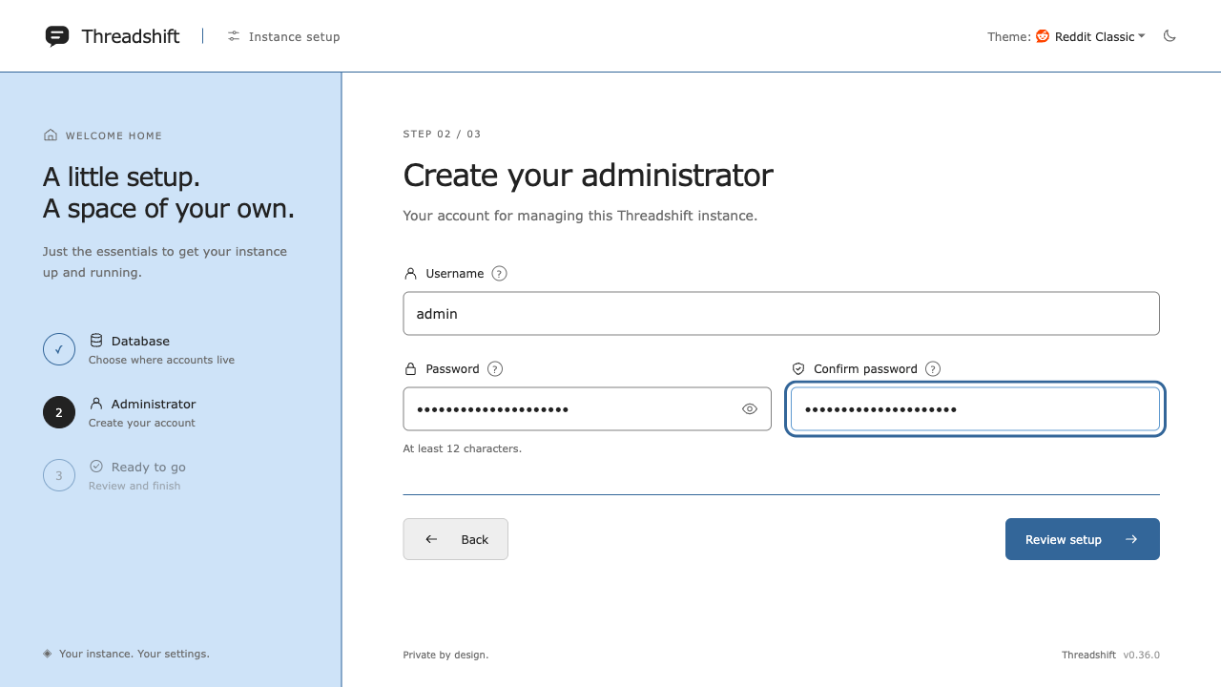Go back with the Back button

[x=456, y=539]
